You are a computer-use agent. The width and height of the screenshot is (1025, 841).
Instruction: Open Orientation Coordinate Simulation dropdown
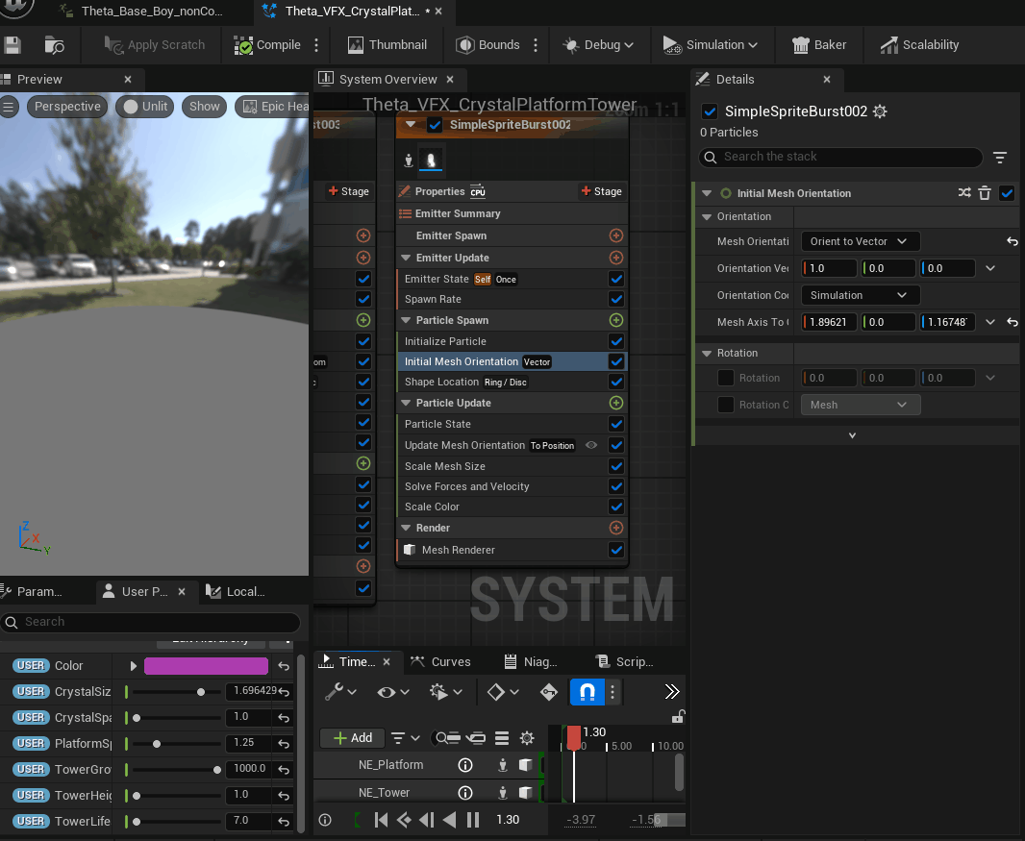[x=861, y=295]
